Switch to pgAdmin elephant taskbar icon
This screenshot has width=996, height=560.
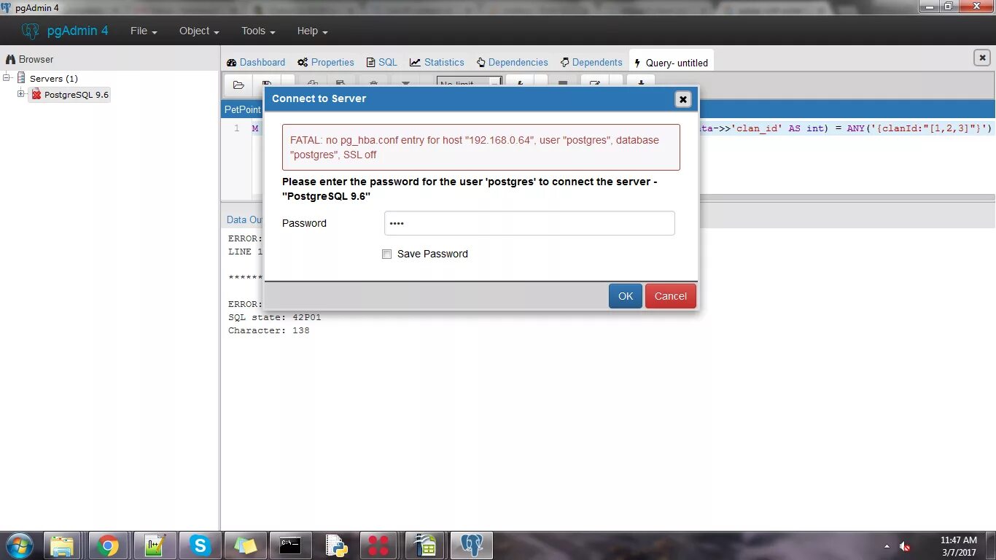point(472,545)
